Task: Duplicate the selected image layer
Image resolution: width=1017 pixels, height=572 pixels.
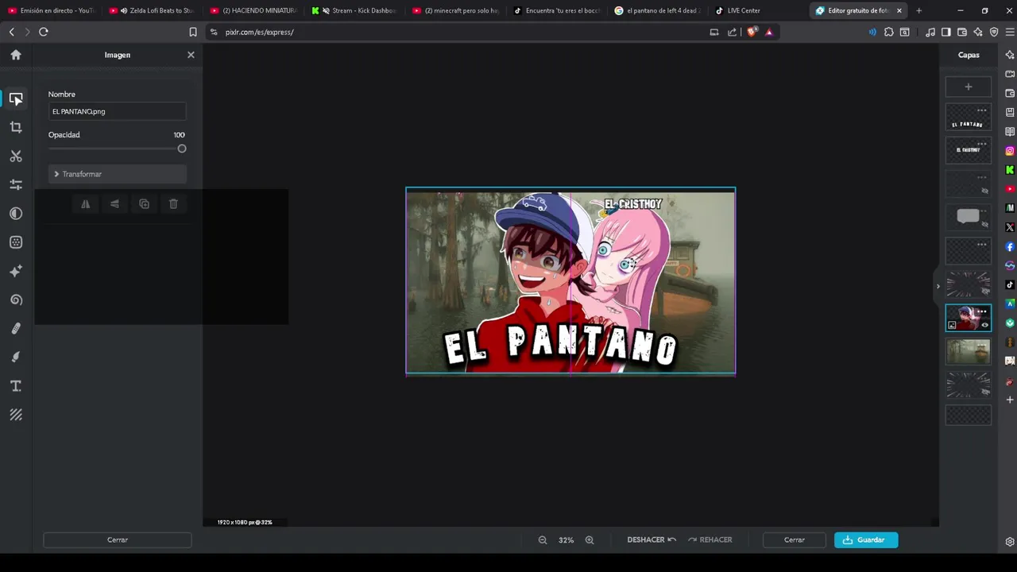Action: pyautogui.click(x=144, y=204)
